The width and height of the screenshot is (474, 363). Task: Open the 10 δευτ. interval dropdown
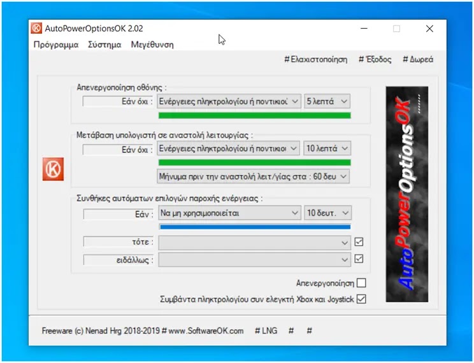(x=327, y=213)
